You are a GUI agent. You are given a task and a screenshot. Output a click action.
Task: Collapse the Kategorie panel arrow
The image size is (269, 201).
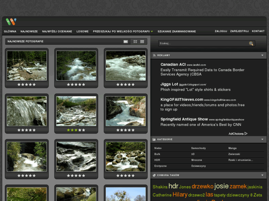[262, 139]
